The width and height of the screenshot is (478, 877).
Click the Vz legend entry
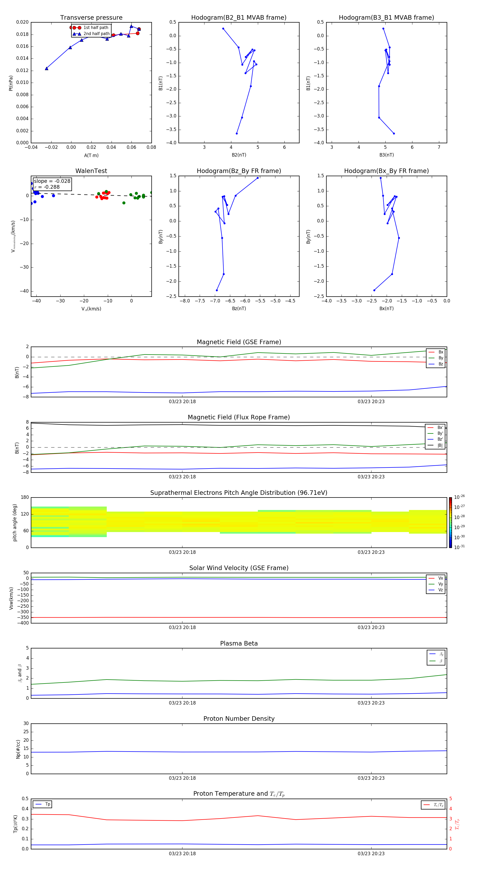436,590
